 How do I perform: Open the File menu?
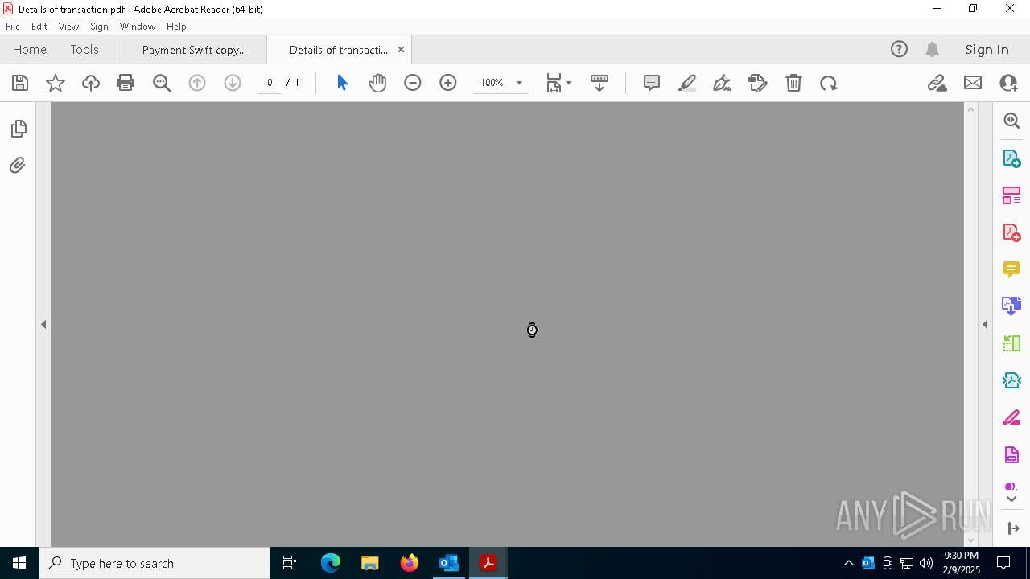click(x=13, y=27)
